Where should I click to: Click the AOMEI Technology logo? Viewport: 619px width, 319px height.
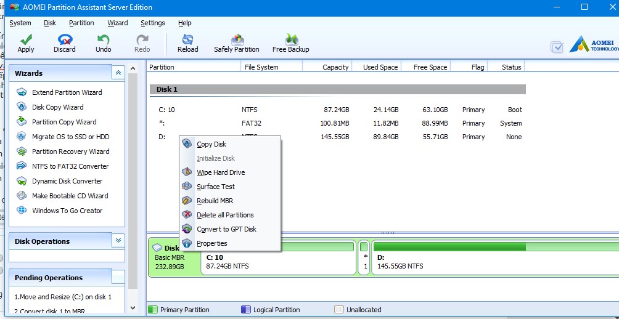pos(594,44)
